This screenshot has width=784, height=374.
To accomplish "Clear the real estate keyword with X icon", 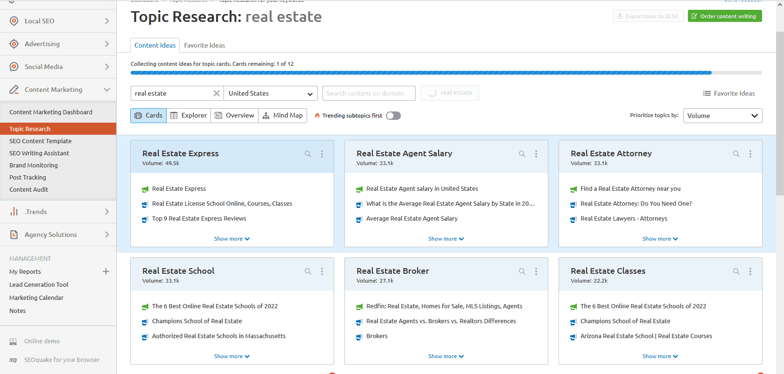I will (217, 93).
